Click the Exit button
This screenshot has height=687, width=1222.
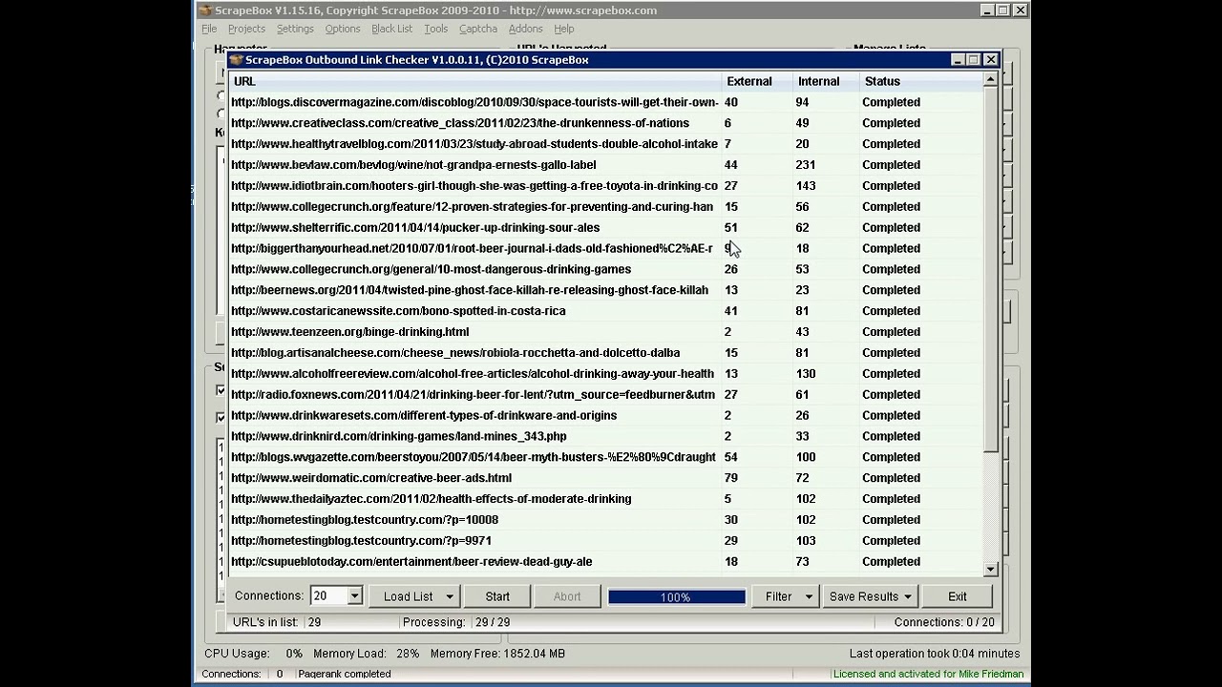(958, 596)
